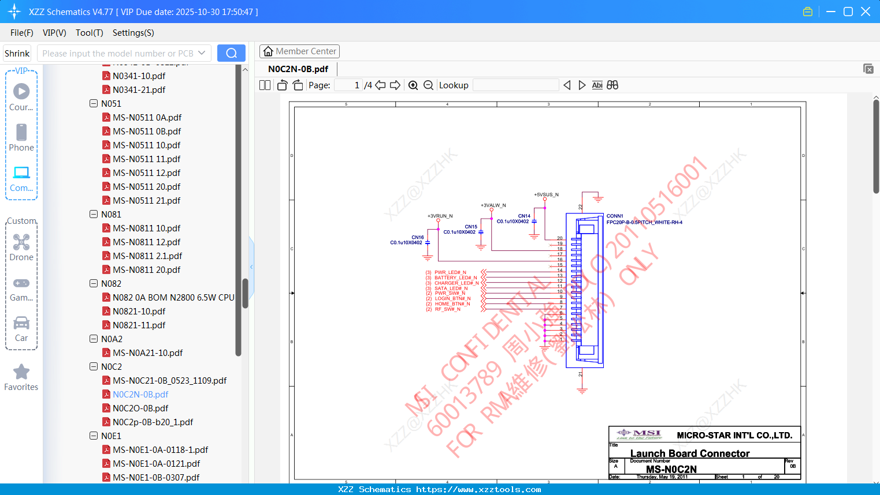This screenshot has height=495, width=880.
Task: Go to the previous page arrow
Action: pos(380,85)
